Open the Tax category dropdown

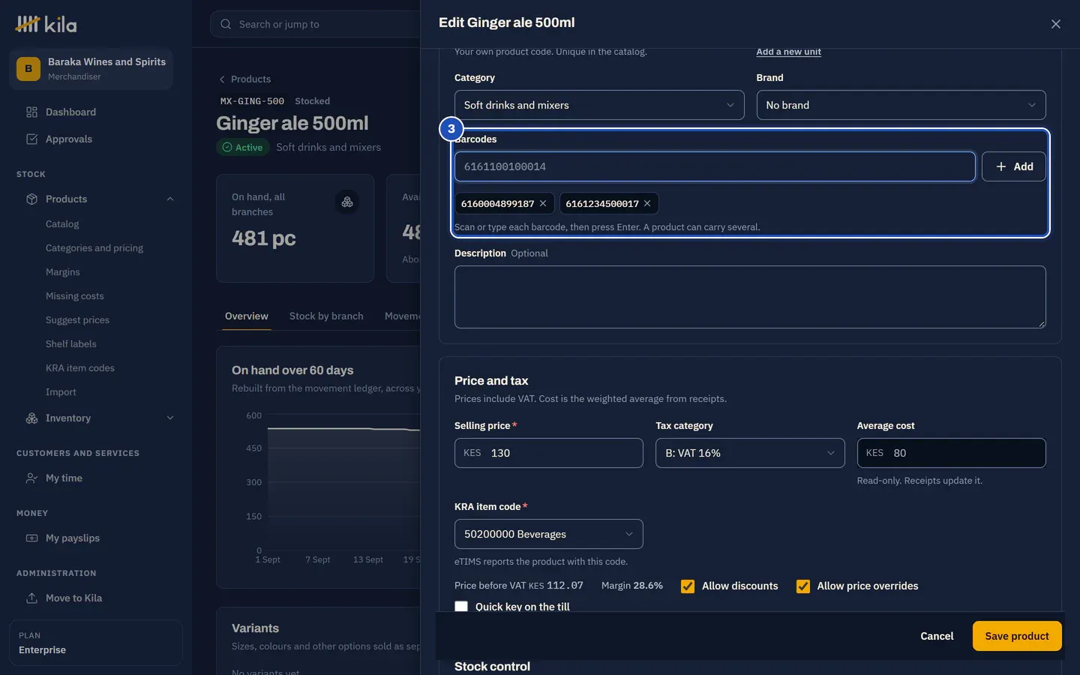point(750,453)
